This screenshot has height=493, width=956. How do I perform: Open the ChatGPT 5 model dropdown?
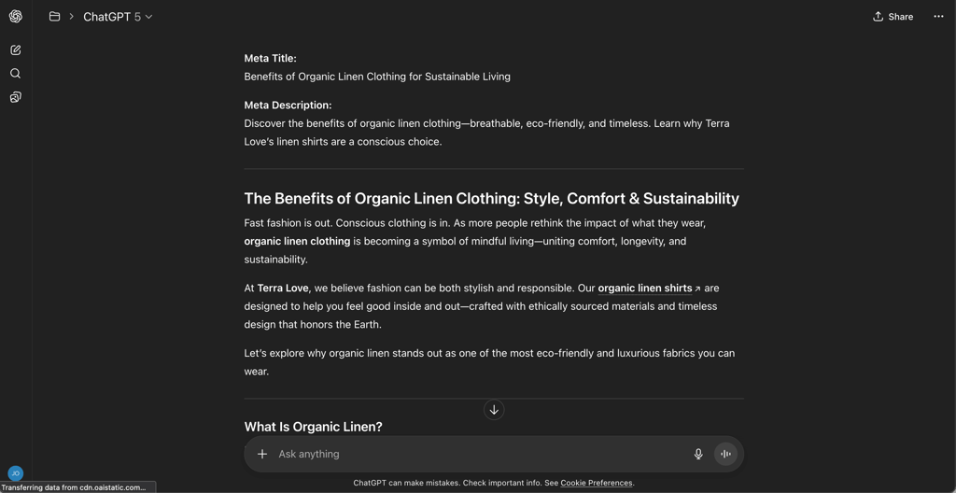point(118,17)
